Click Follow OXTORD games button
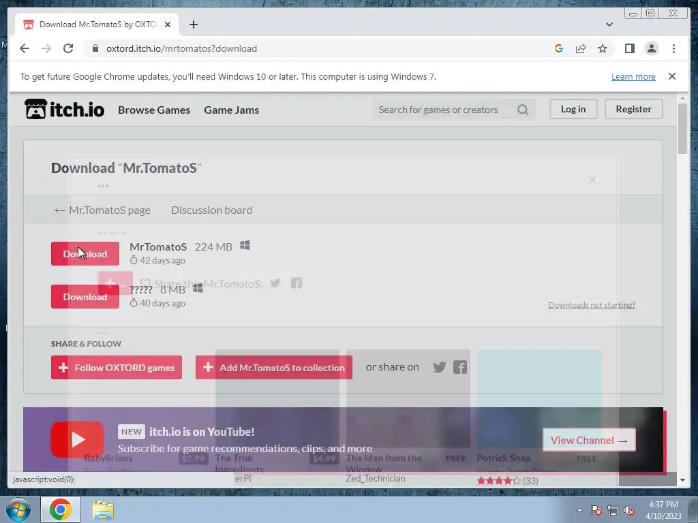The height and width of the screenshot is (523, 698). 117,367
